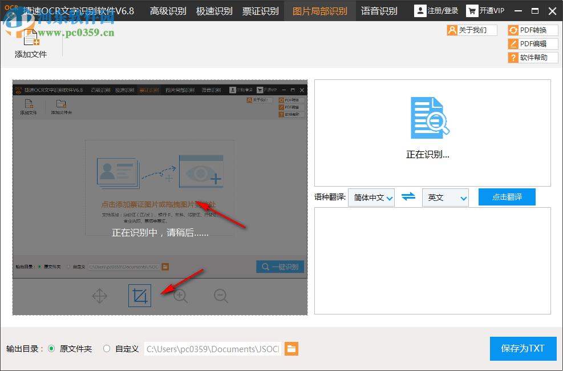Minimize the application window
The height and width of the screenshot is (371, 563).
point(518,11)
